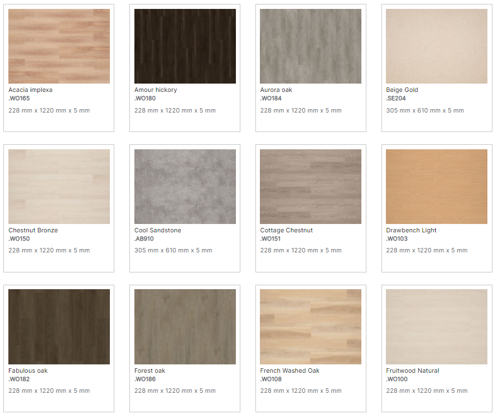Viewport: 498px width, 419px height.
Task: Pick the .WO182 code text
Action: 19,379
